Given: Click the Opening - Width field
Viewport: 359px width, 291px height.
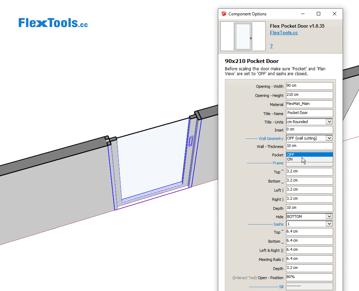Looking at the screenshot, I should 309,86.
